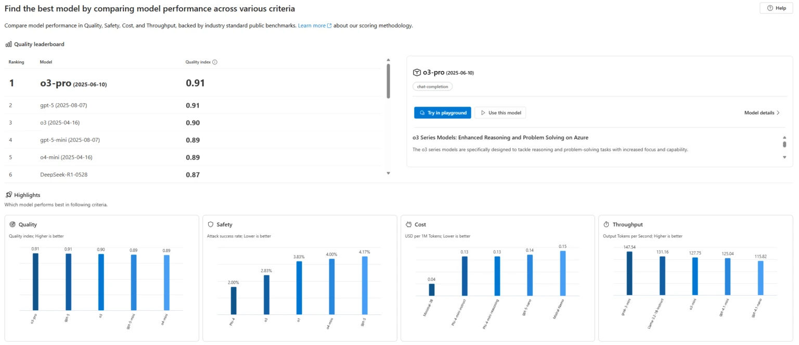799x345 pixels.
Task: Click the Safety card shield icon
Action: 211,224
